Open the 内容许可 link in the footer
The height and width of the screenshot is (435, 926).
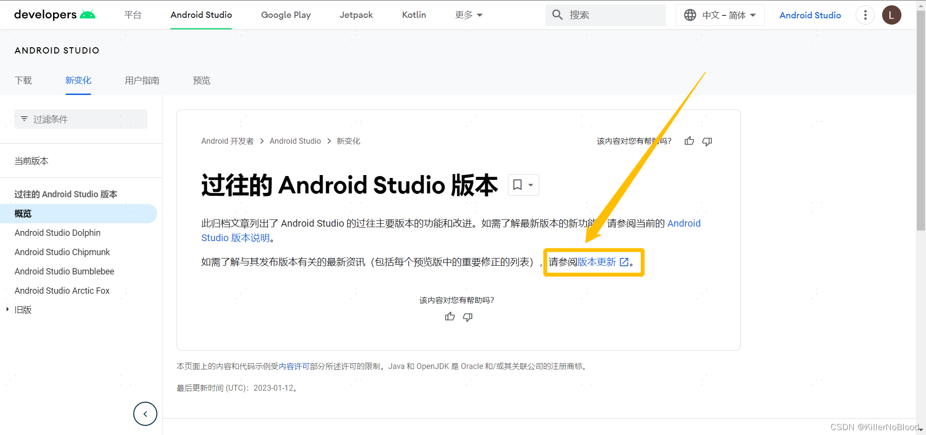tap(294, 366)
